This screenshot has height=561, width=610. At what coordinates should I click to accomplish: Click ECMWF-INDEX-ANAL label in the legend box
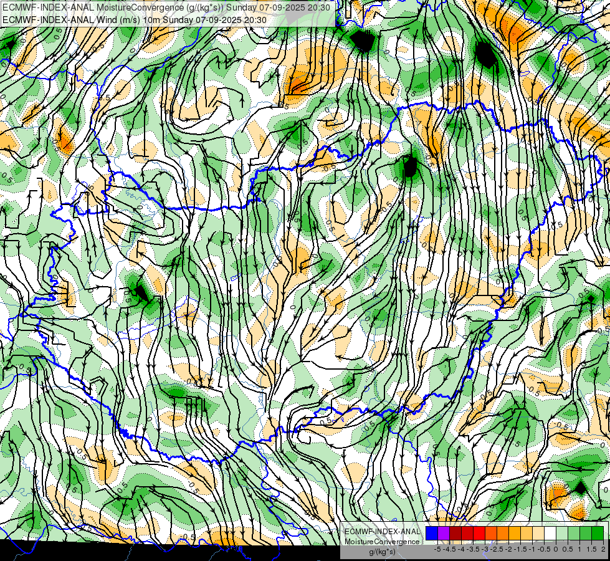(x=383, y=532)
